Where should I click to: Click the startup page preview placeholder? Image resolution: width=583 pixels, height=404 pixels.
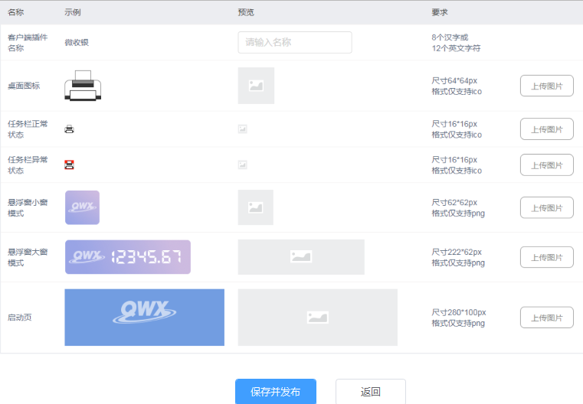click(x=317, y=317)
